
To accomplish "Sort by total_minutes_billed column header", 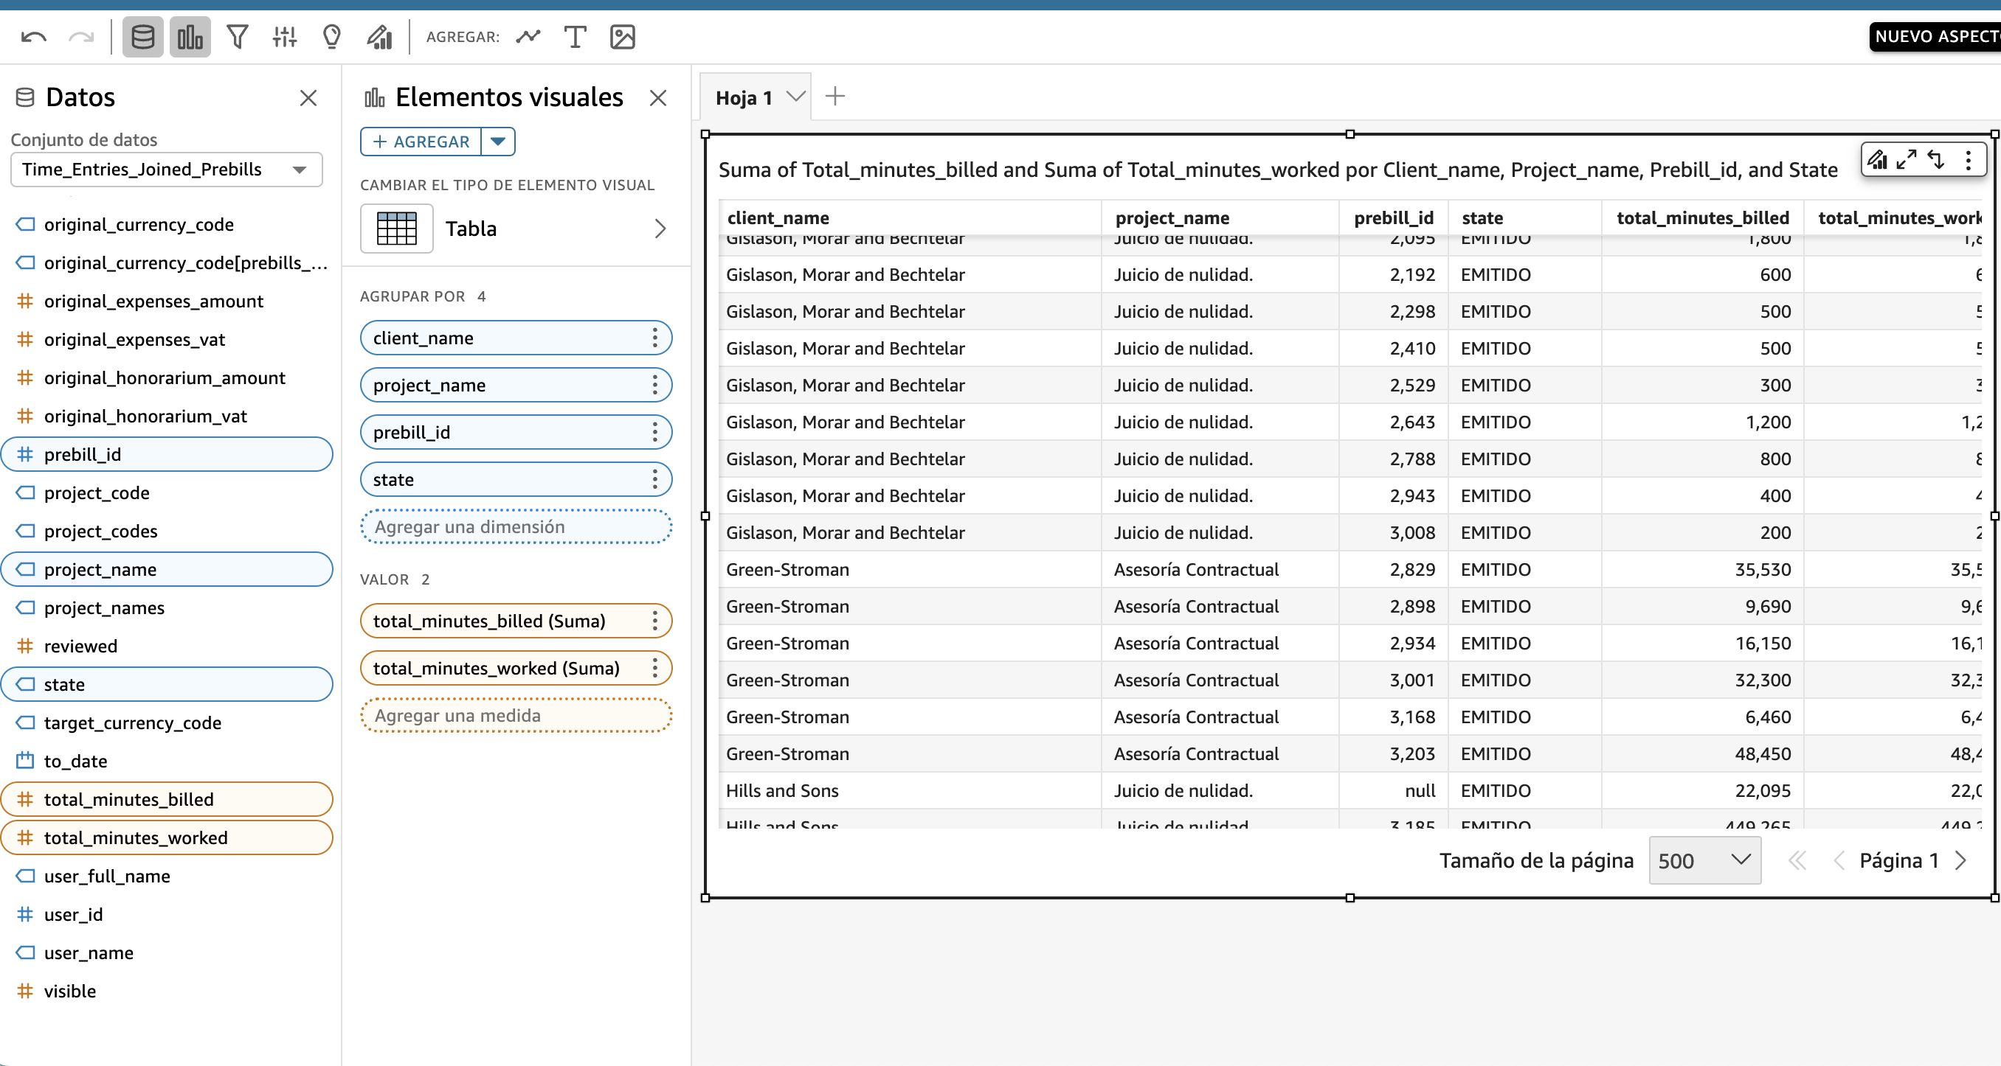I will point(1703,218).
